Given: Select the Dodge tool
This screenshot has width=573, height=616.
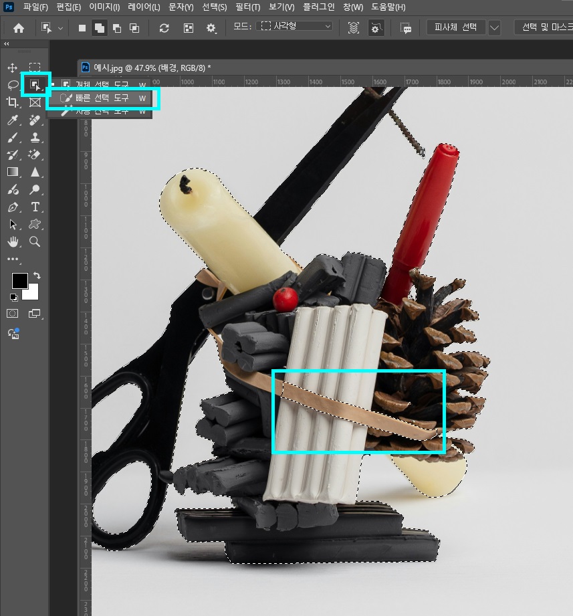Looking at the screenshot, I should pyautogui.click(x=35, y=190).
